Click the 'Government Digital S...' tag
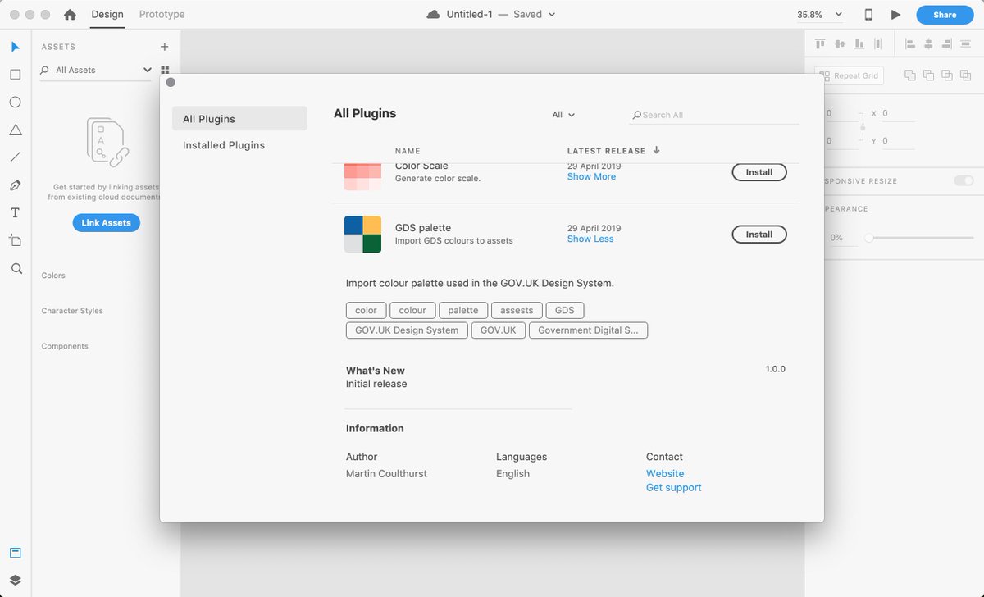Screen dimensions: 984x597 pyautogui.click(x=588, y=330)
